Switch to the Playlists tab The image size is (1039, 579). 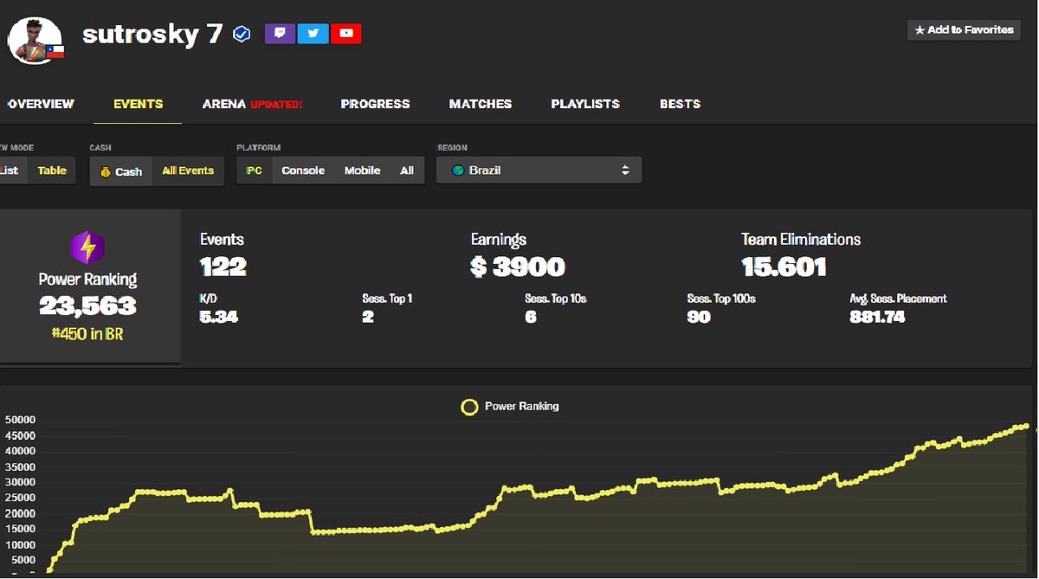585,104
